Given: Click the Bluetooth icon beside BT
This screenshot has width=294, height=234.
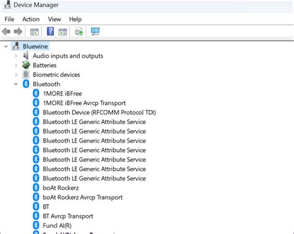Looking at the screenshot, I should point(36,207).
